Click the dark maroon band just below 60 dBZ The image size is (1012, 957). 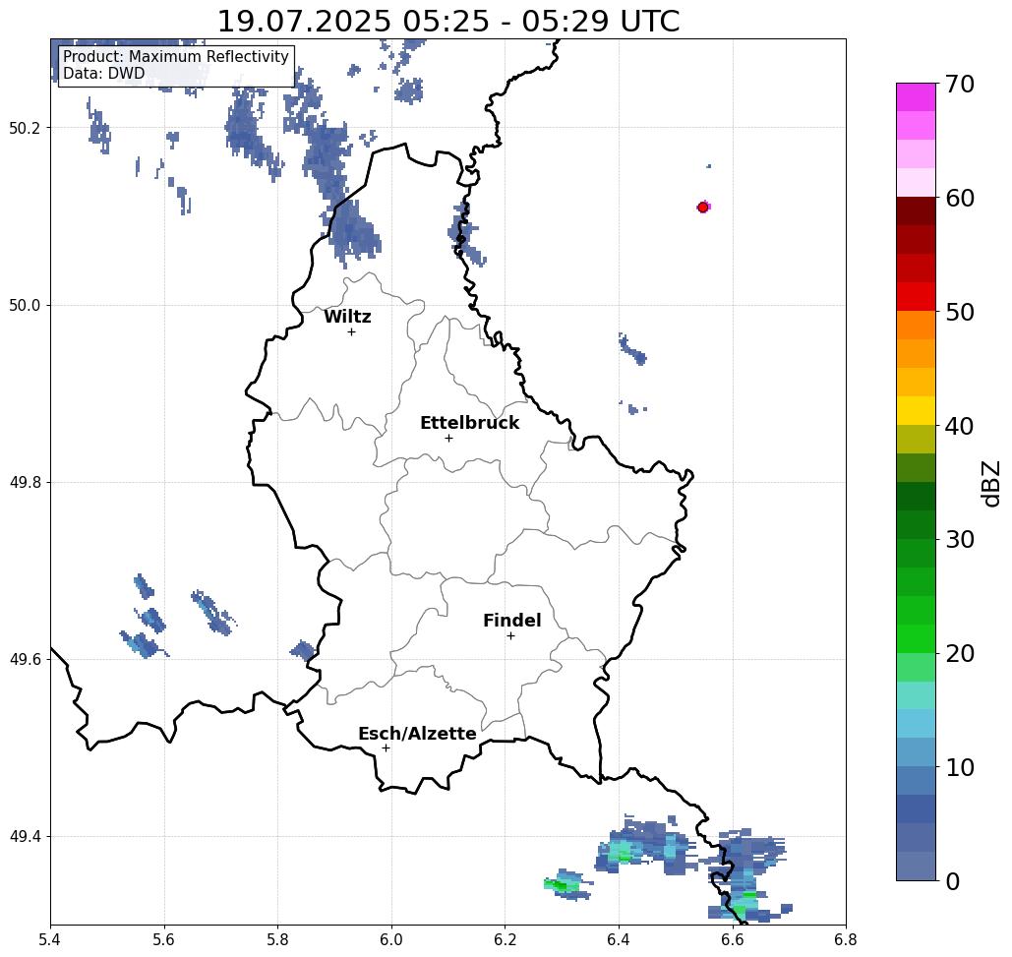(x=916, y=211)
